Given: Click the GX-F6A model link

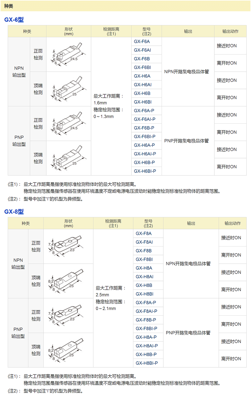Looking at the screenshot, I should pyautogui.click(x=142, y=42).
